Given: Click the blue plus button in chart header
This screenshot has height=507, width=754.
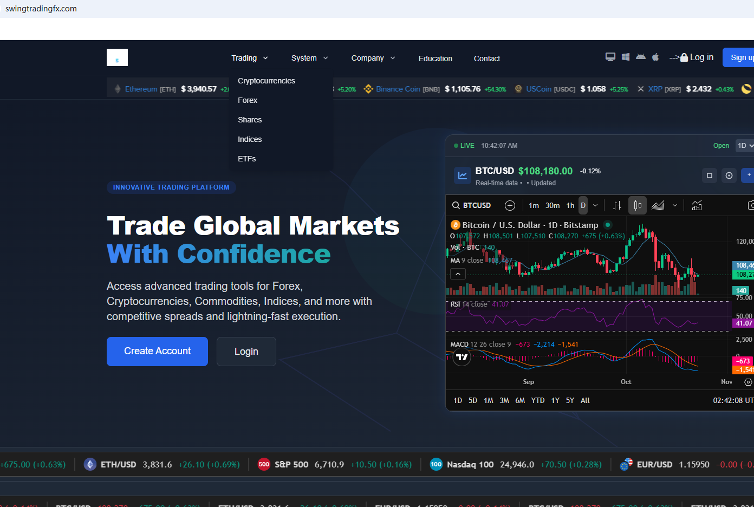Looking at the screenshot, I should click(x=748, y=175).
